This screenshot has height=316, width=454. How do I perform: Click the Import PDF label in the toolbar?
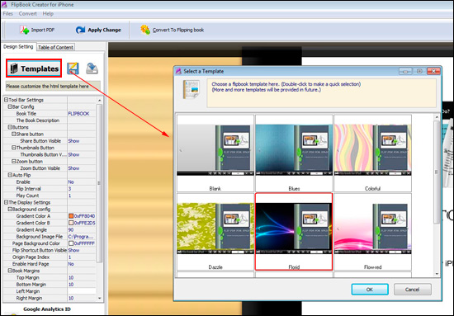[x=43, y=30]
